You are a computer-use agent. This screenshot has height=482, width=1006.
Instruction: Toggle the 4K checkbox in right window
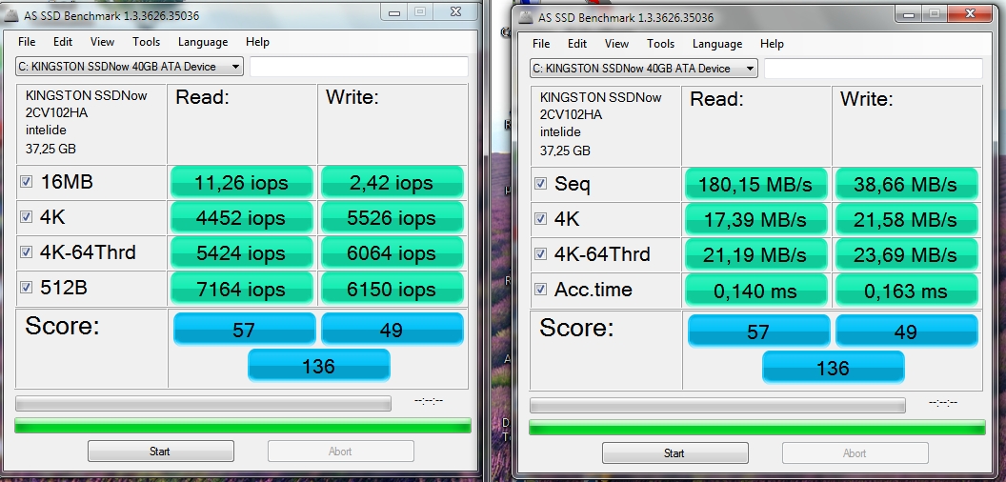tap(540, 219)
